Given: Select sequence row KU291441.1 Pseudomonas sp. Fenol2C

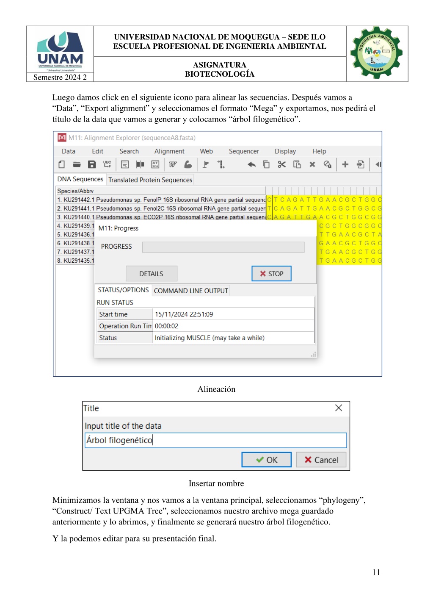Looking at the screenshot, I should [x=161, y=208].
